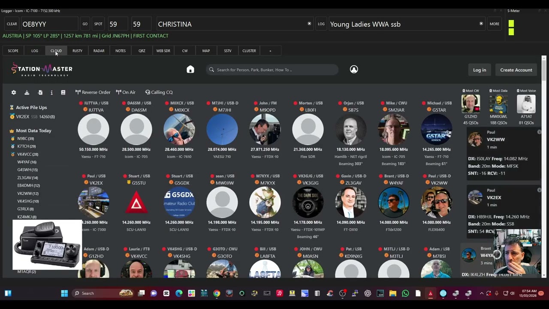Focus the Search for Person, Park field
The width and height of the screenshot is (549, 309).
click(272, 70)
